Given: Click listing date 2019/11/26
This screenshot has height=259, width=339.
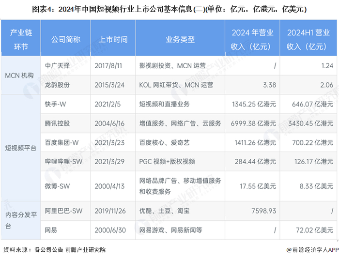Looking at the screenshot, I should tap(110, 211).
